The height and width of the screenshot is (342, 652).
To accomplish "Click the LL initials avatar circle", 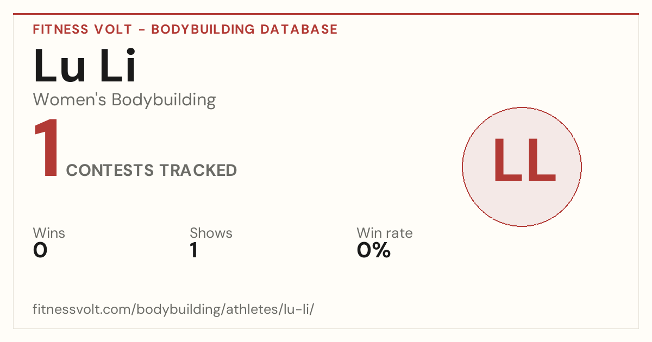I will point(522,167).
